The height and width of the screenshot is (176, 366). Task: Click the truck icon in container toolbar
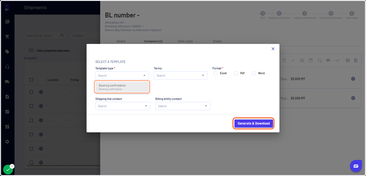click(x=328, y=60)
